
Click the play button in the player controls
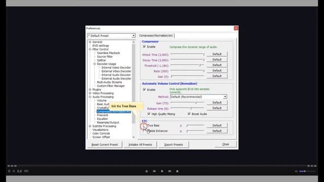[162, 171]
